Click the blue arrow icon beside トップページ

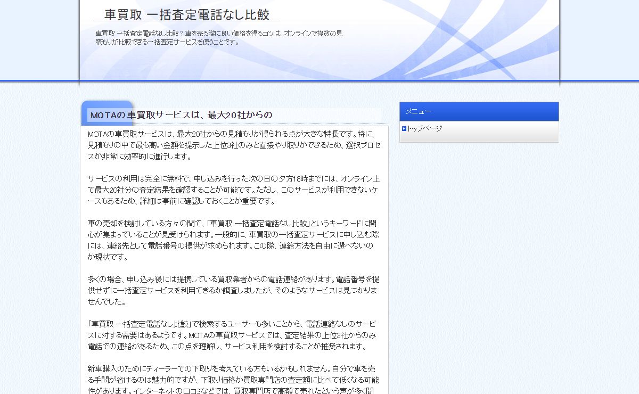tap(404, 128)
